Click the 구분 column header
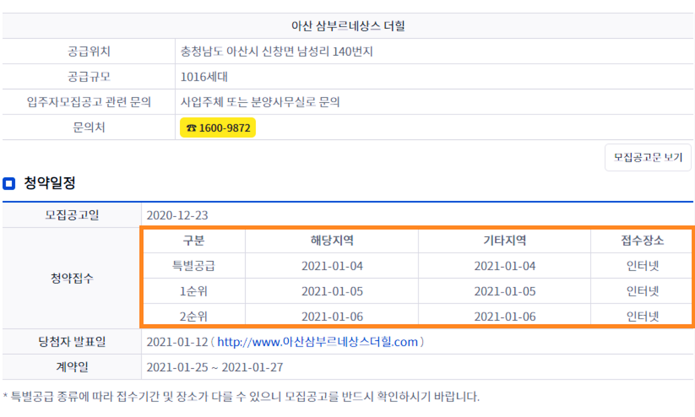The height and width of the screenshot is (417, 695). click(194, 240)
